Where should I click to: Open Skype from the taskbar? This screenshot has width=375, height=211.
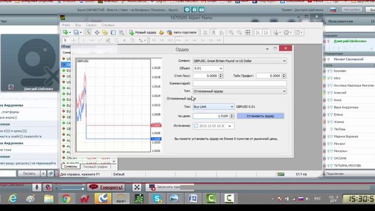pos(157,199)
